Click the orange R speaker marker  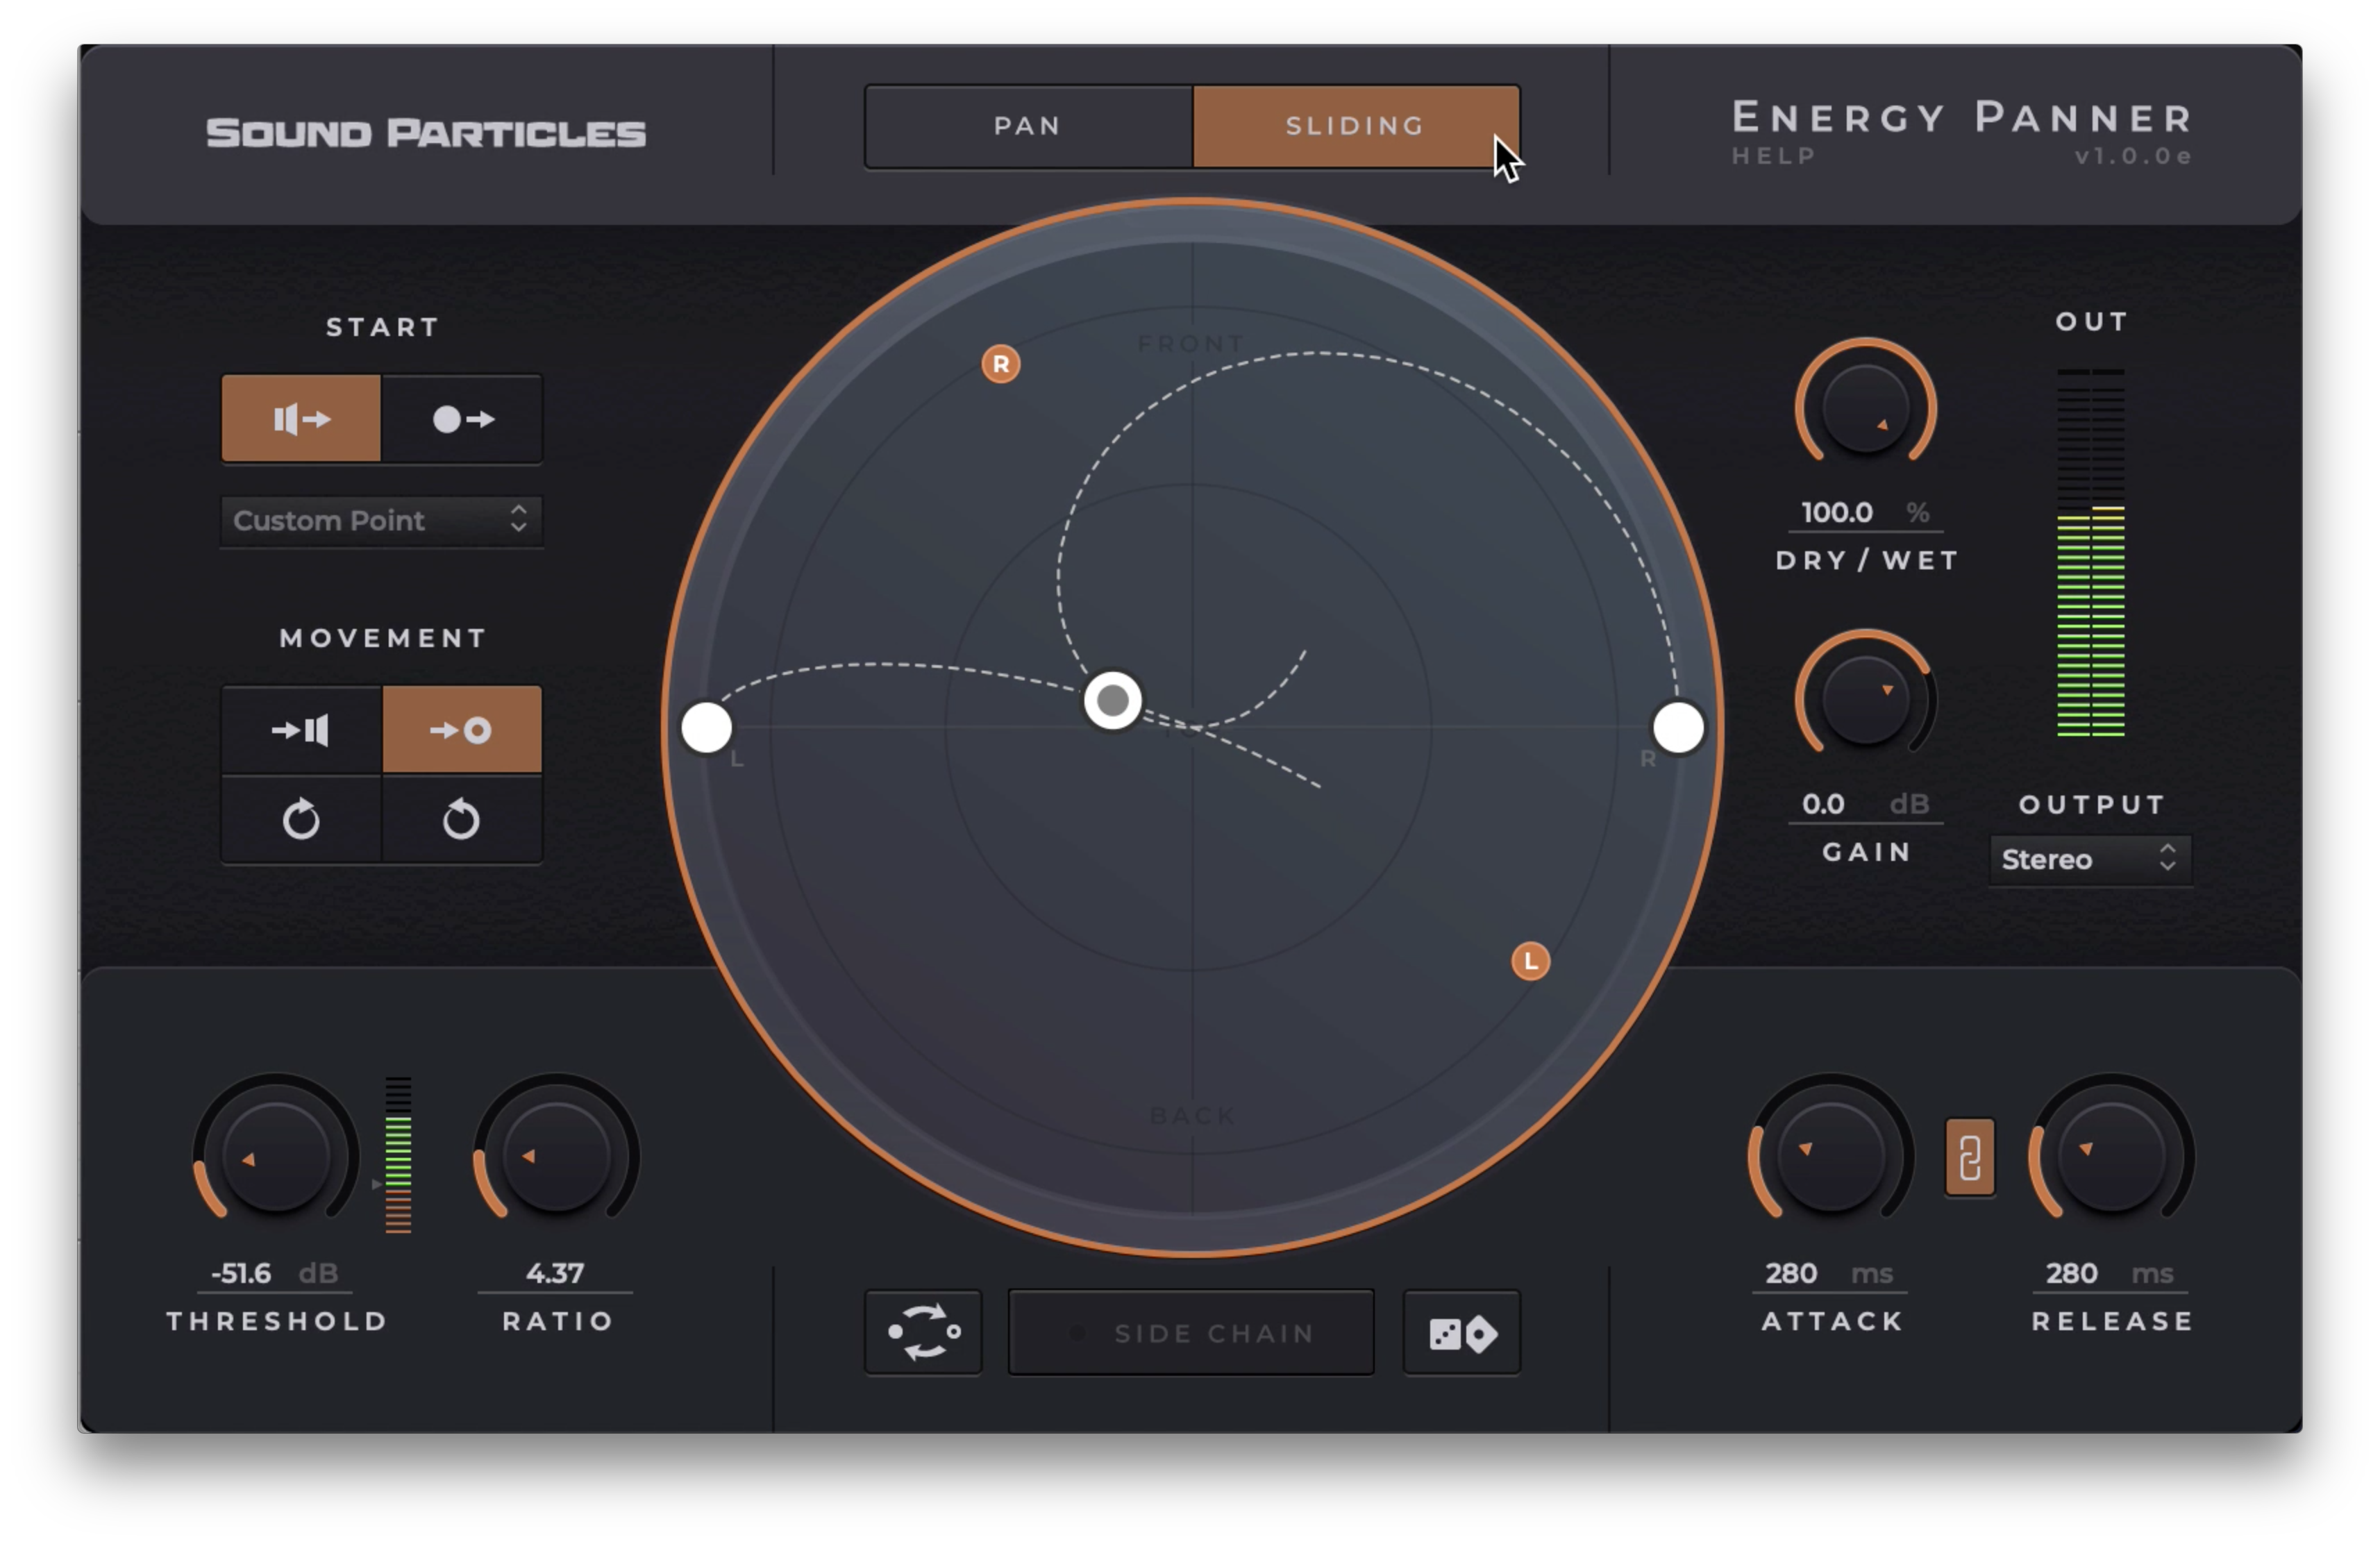(x=1001, y=365)
